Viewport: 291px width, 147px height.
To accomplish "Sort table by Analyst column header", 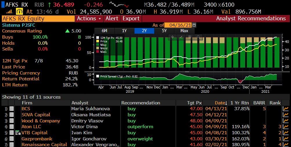I will 80,103.
